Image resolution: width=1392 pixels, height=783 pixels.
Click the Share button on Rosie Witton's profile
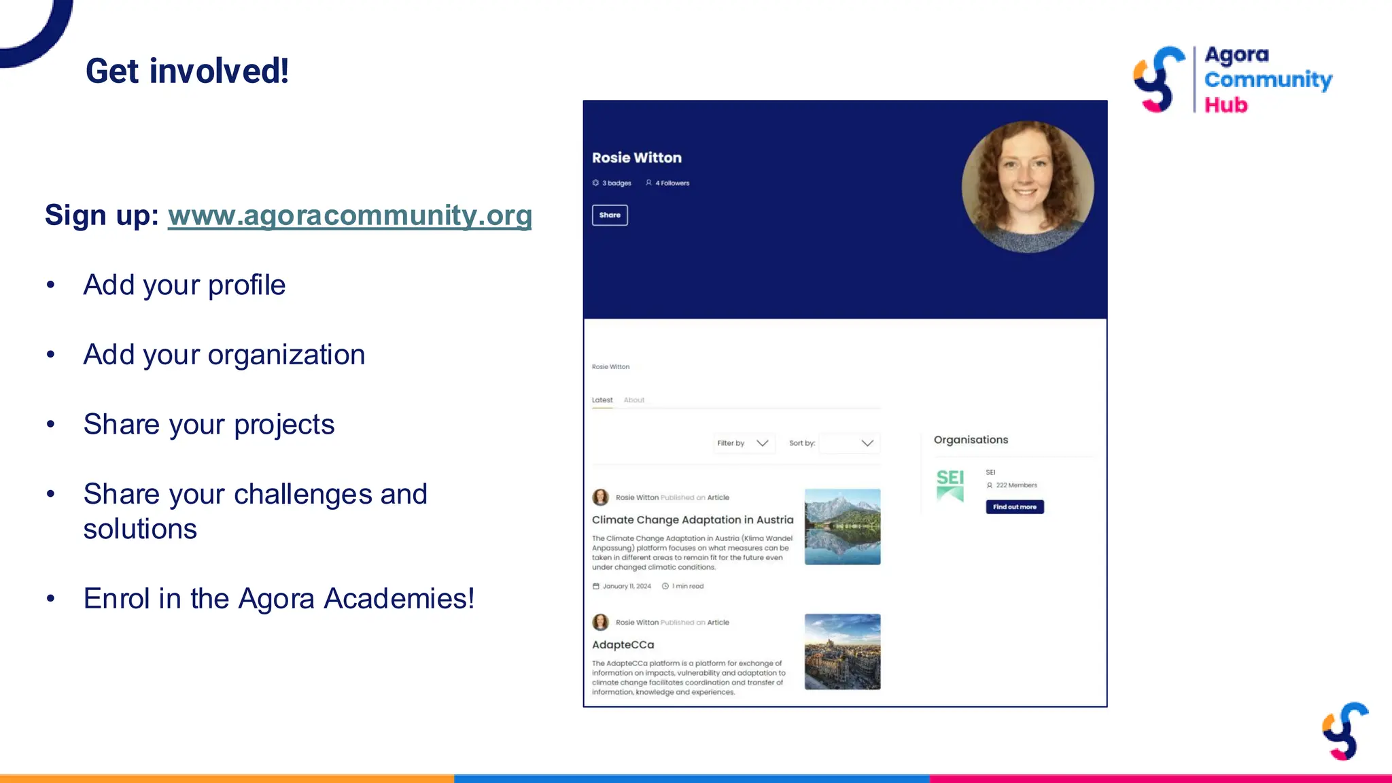(x=610, y=215)
